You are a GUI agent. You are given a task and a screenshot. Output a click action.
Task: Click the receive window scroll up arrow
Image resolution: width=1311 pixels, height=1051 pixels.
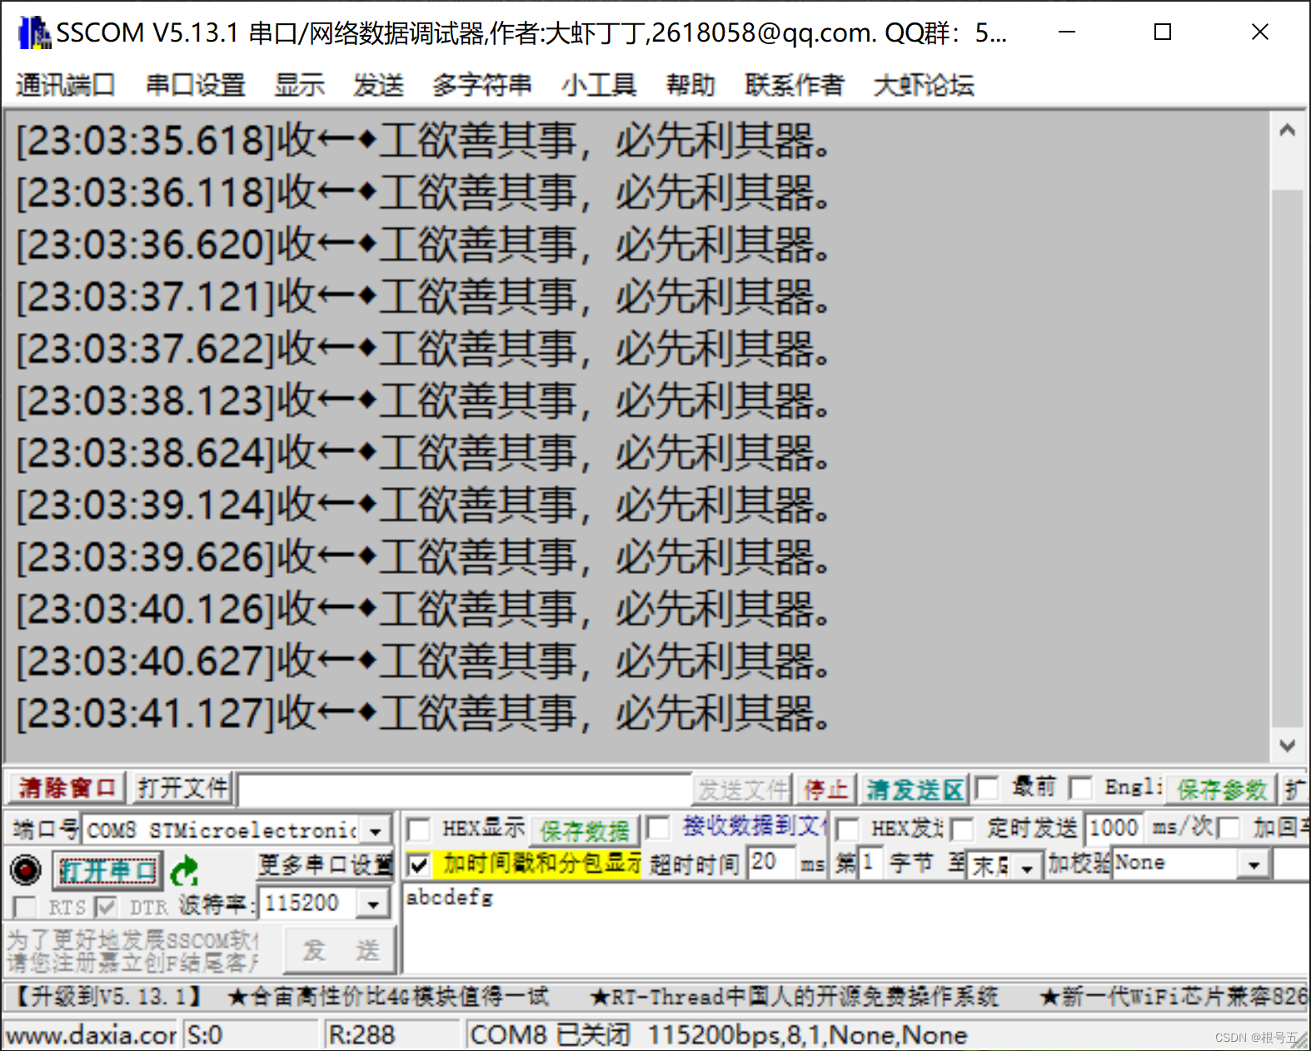[1287, 130]
